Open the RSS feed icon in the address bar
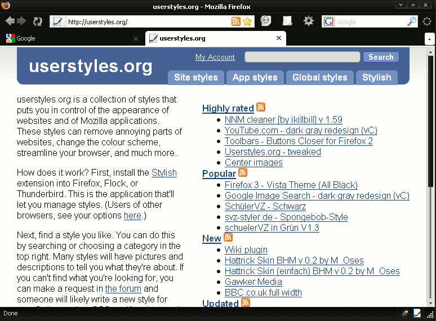The width and height of the screenshot is (436, 321). (x=236, y=21)
